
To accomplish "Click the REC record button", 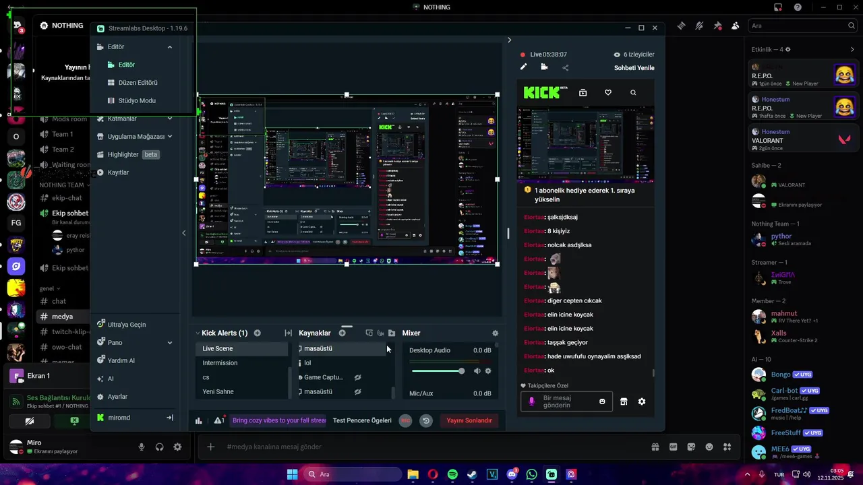I will [406, 420].
